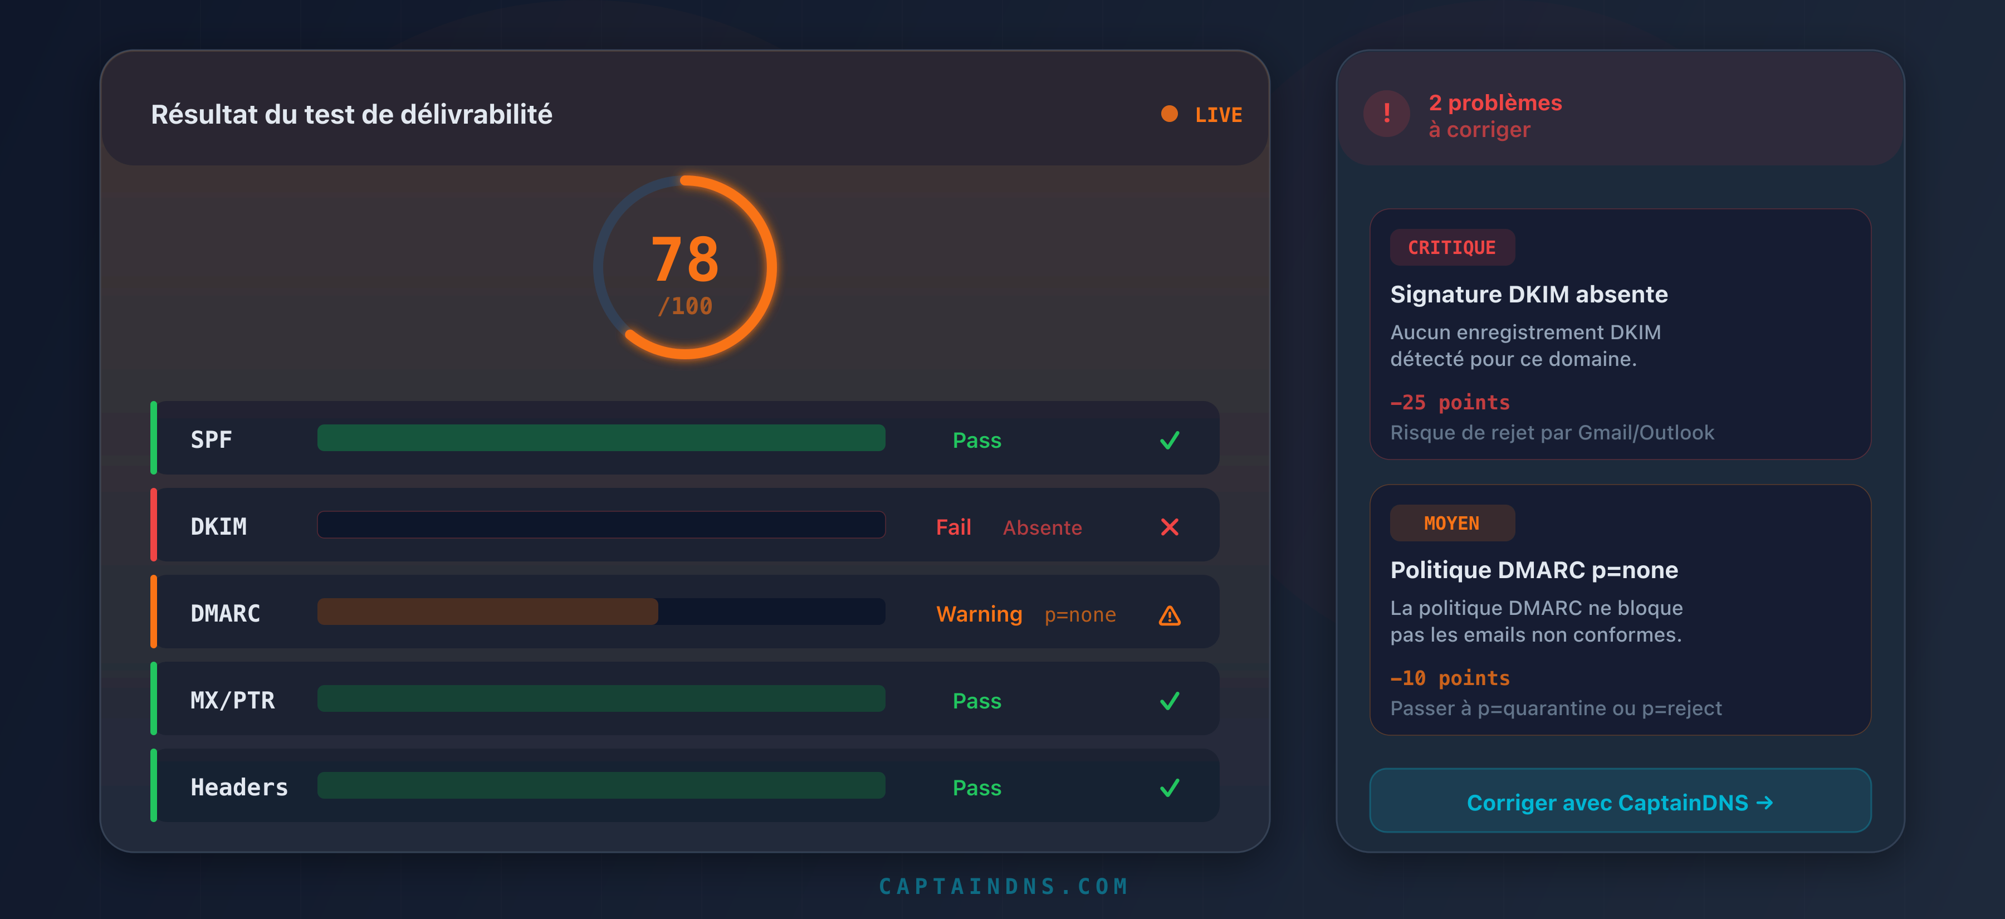Click the DMARC warning triangle icon
Image resolution: width=2005 pixels, height=919 pixels.
1169,615
